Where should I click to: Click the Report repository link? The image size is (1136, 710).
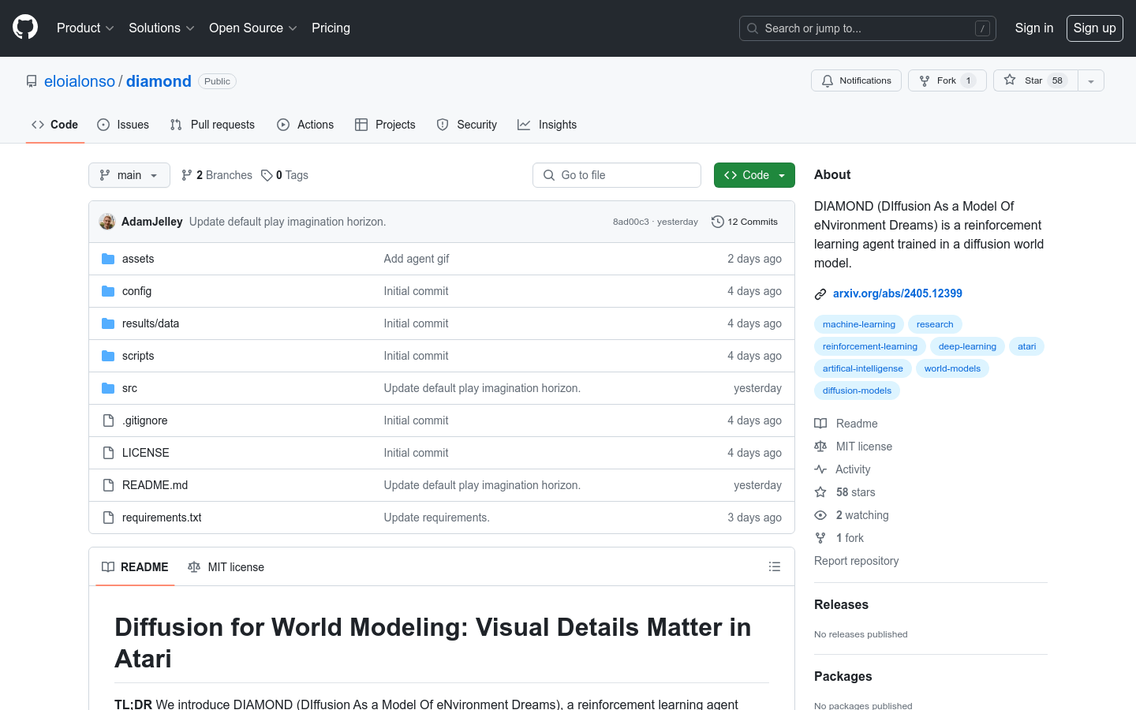[x=857, y=561]
